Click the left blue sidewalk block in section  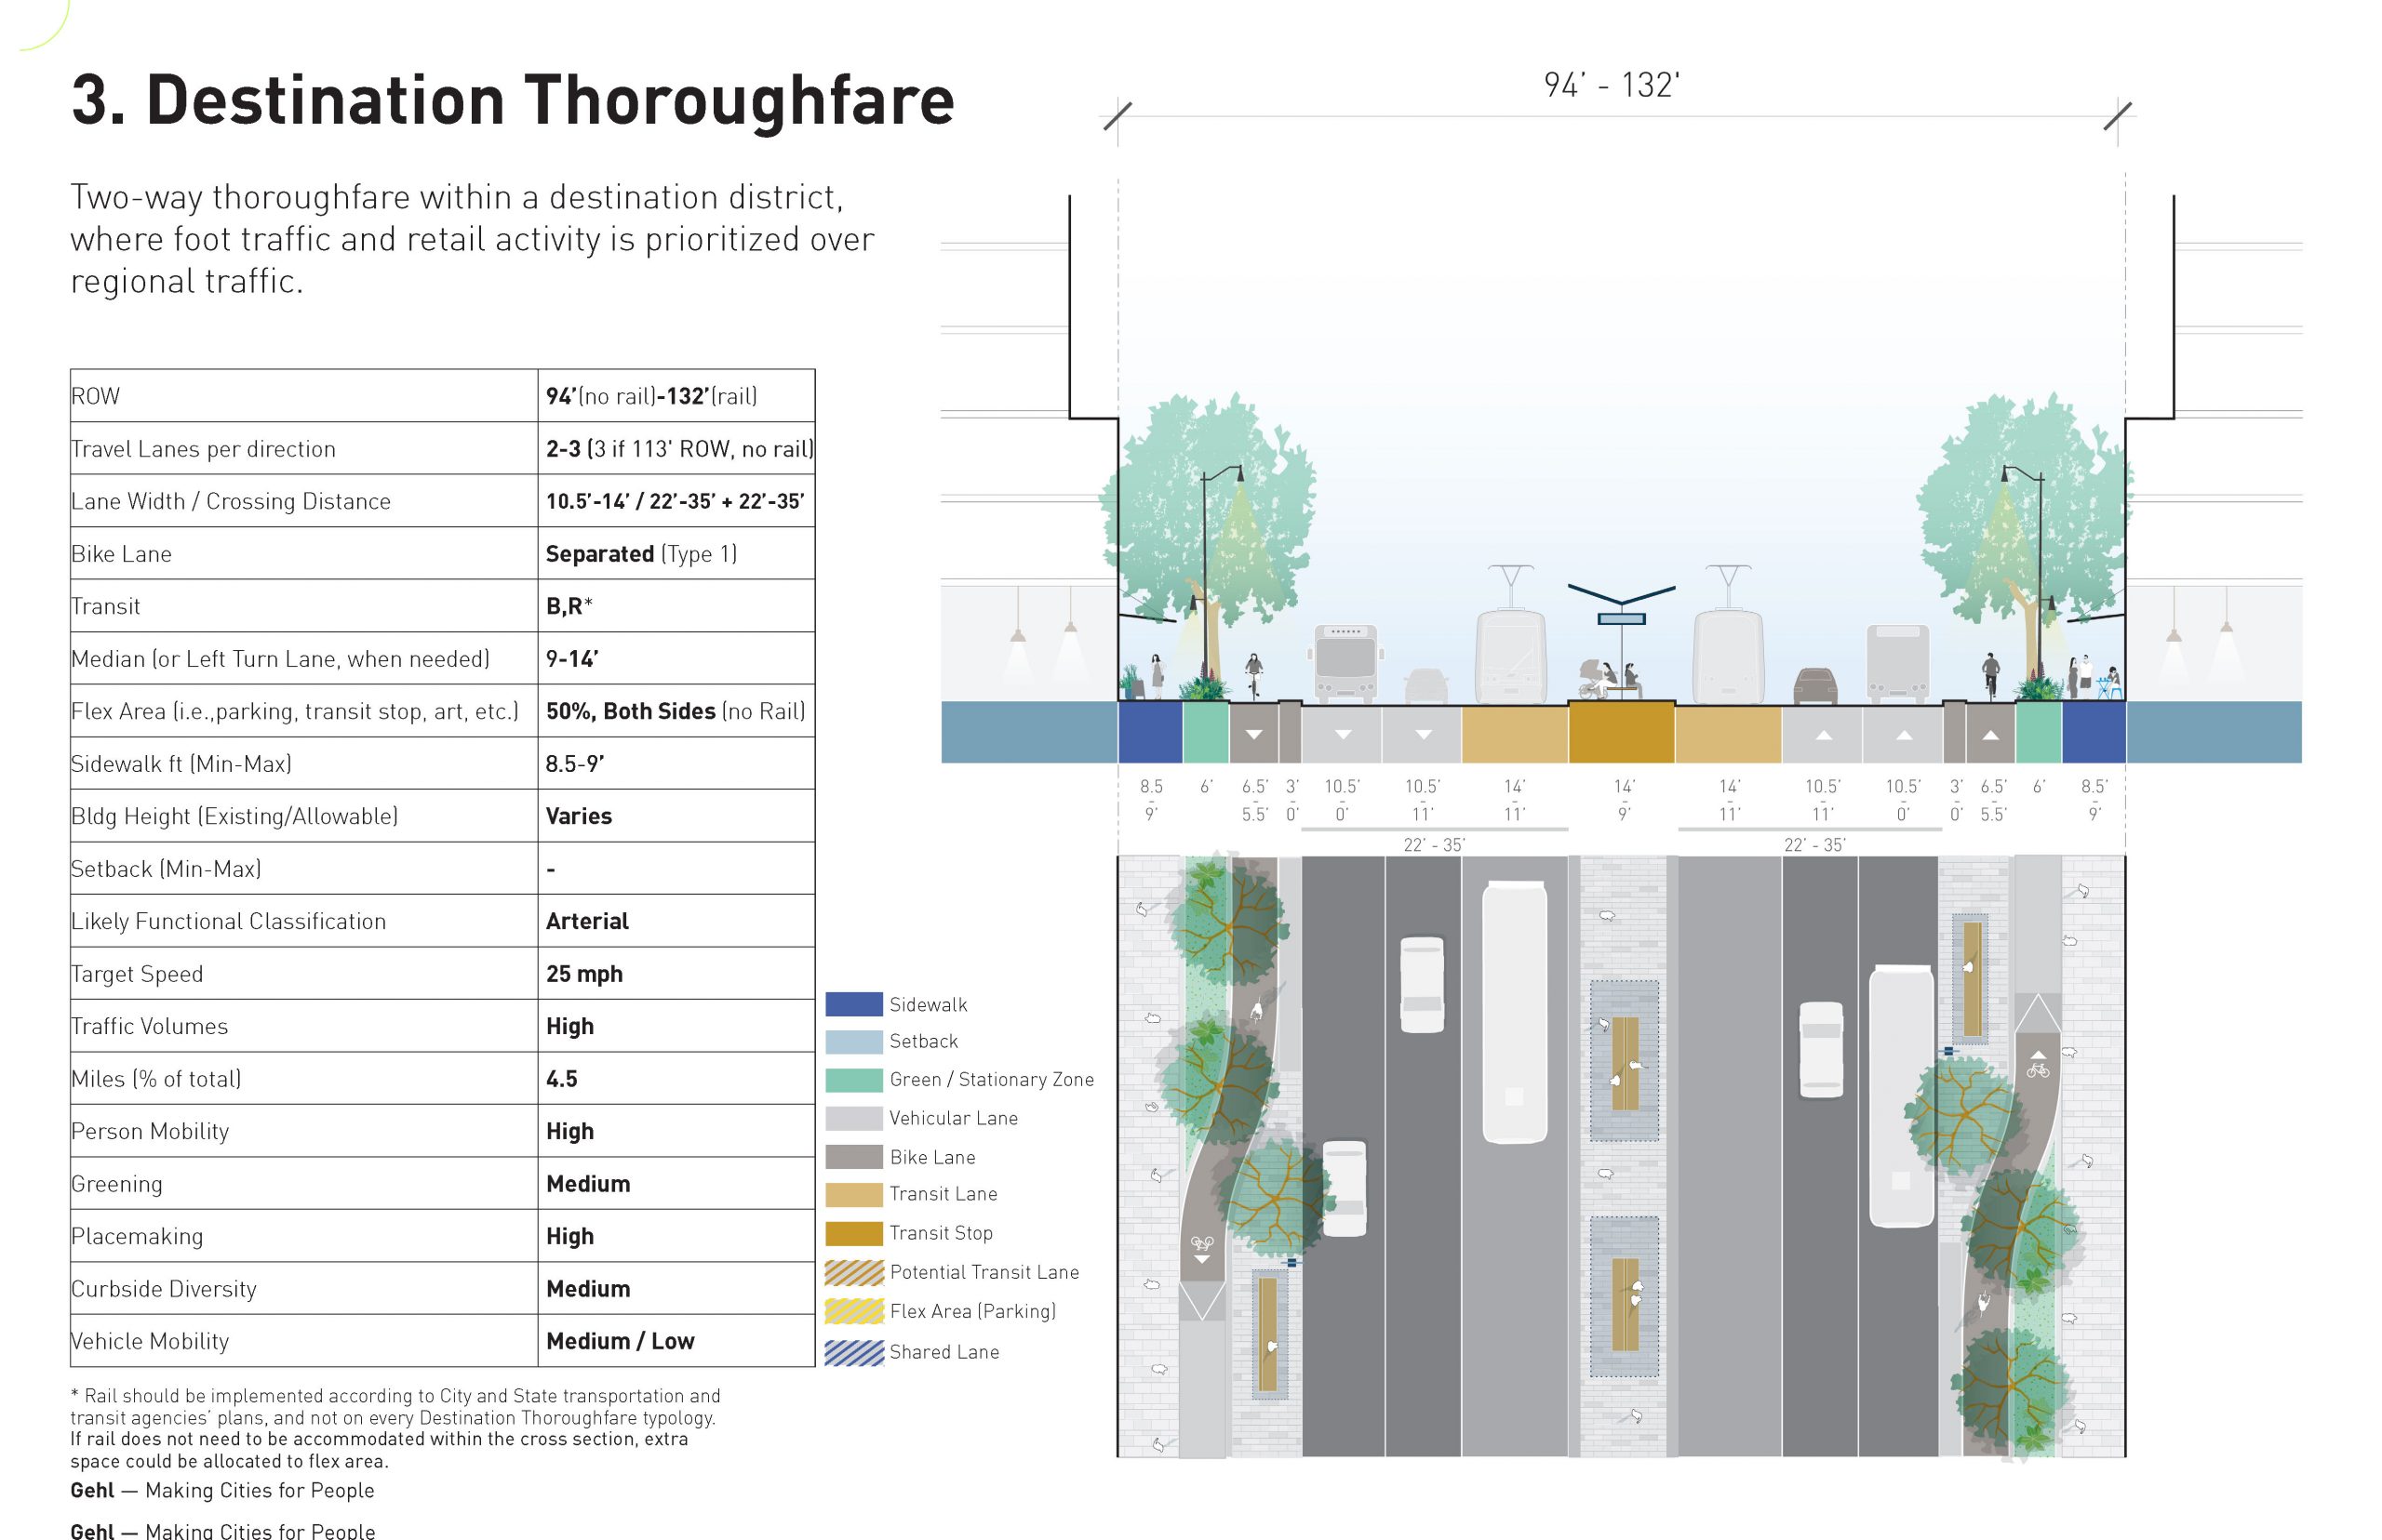click(x=1150, y=732)
